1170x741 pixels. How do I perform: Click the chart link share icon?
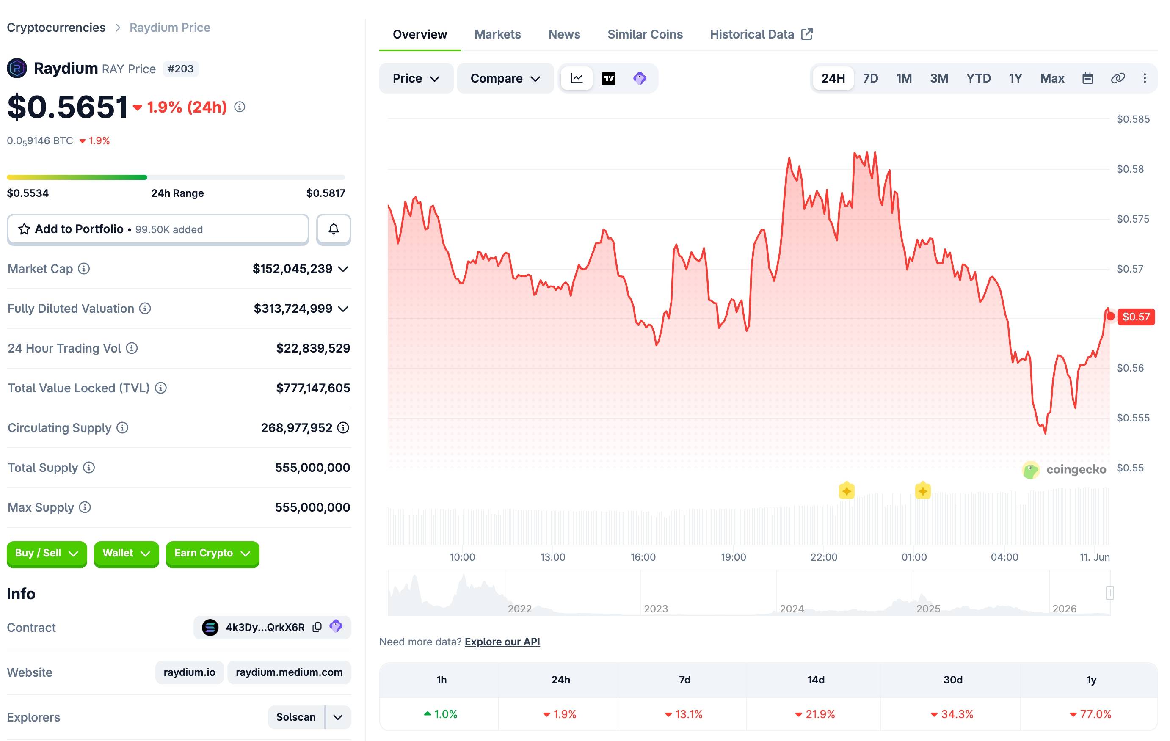[x=1118, y=78]
